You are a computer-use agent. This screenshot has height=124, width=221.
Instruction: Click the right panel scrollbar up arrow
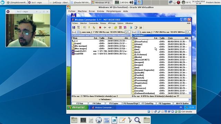190,41
